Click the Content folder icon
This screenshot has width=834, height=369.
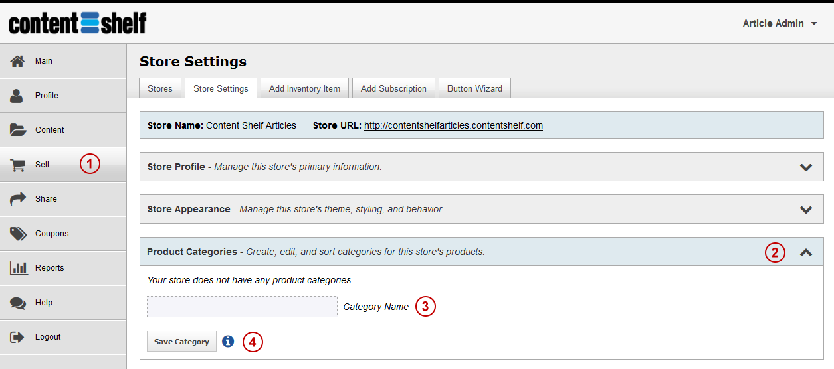(x=17, y=130)
